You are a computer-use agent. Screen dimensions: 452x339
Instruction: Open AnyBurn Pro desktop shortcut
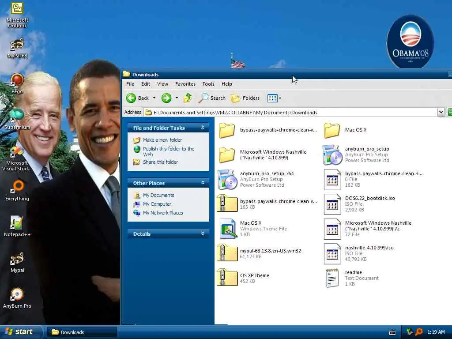tap(17, 298)
